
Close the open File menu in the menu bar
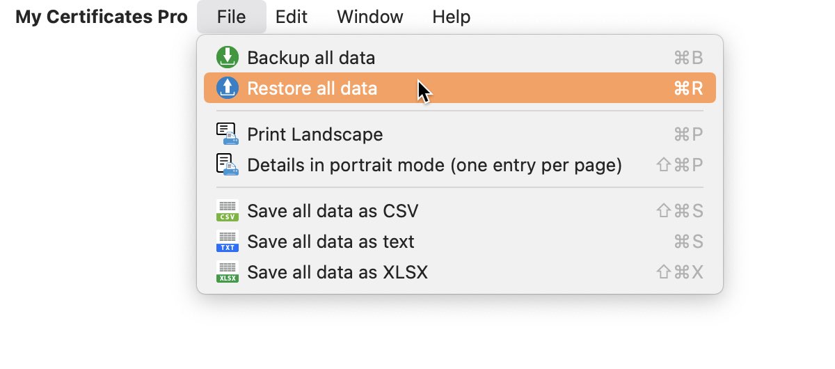(231, 17)
